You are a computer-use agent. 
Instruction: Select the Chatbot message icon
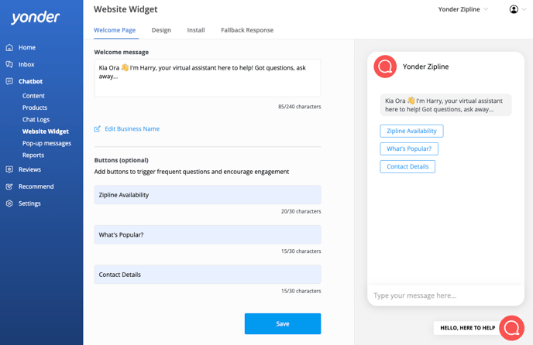coord(9,81)
